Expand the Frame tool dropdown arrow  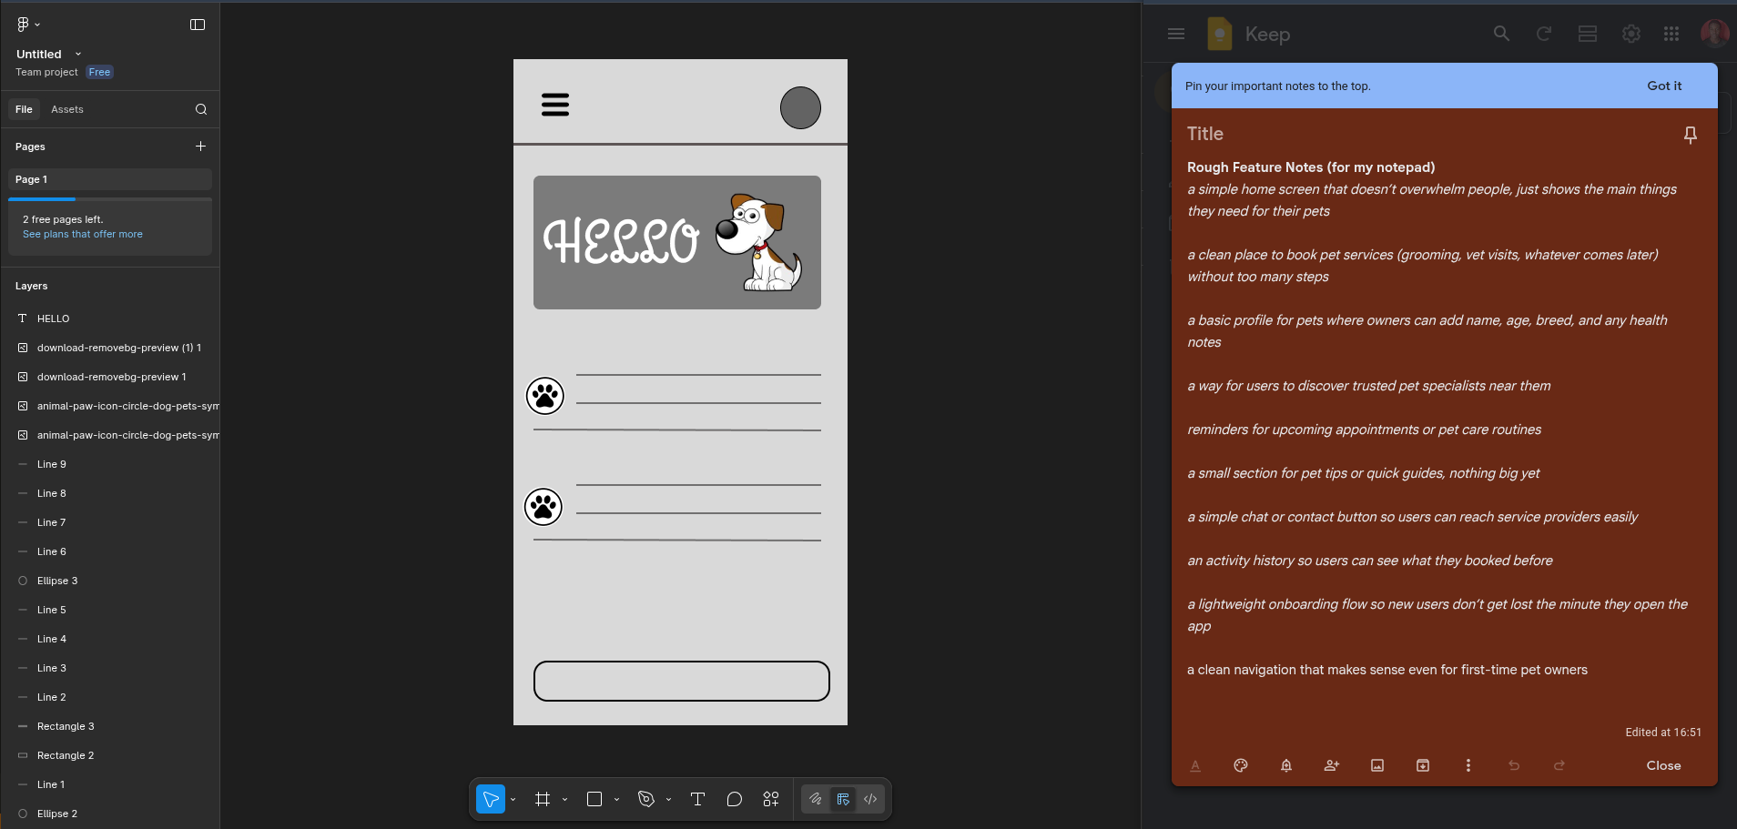point(565,800)
